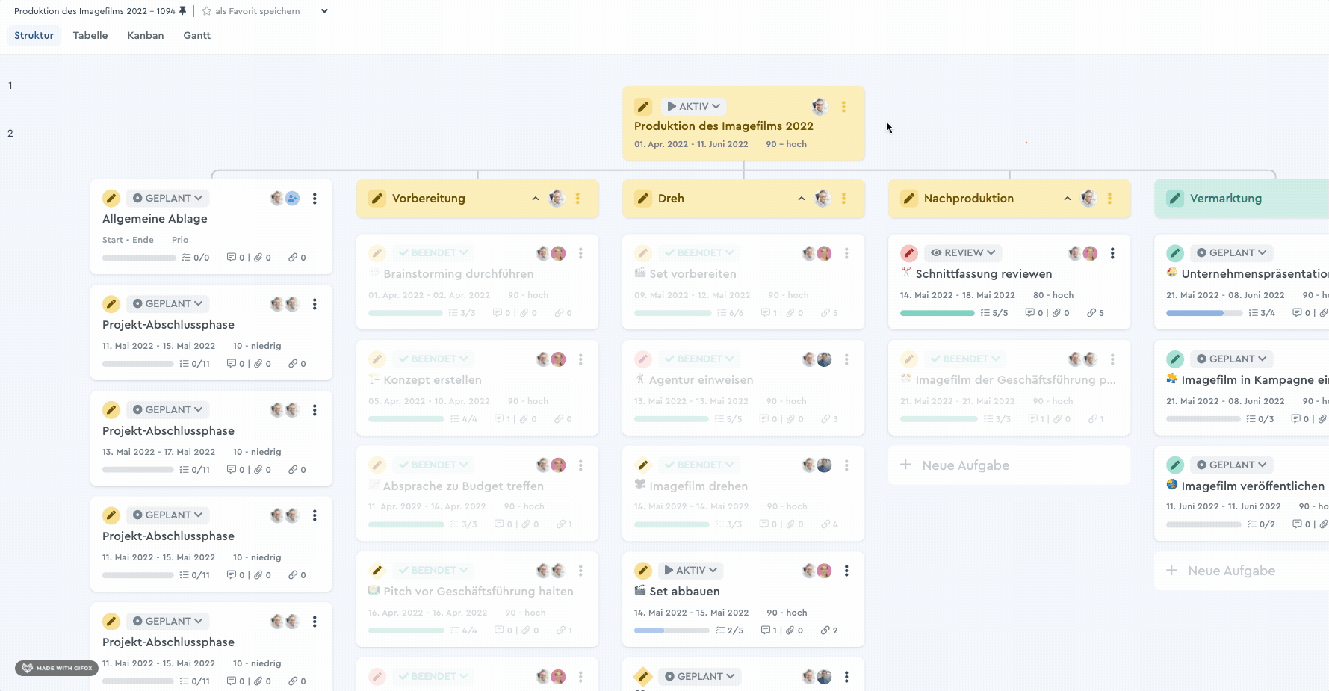Image resolution: width=1329 pixels, height=691 pixels.
Task: Open three-dot menu on Set abbauen card
Action: (x=846, y=571)
